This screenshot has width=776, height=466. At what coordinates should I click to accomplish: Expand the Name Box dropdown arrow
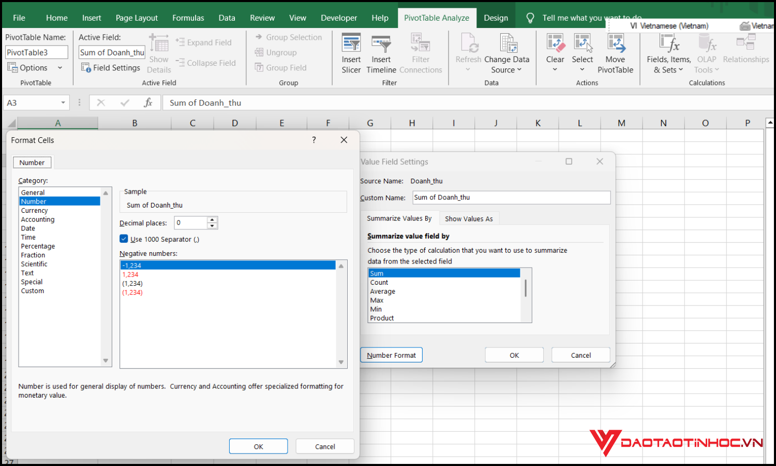[x=64, y=103]
